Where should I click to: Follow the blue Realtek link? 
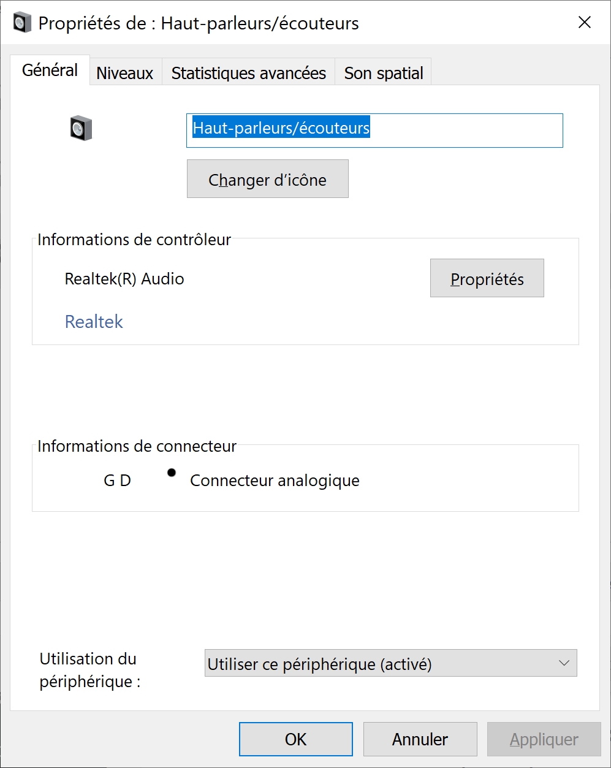point(94,322)
